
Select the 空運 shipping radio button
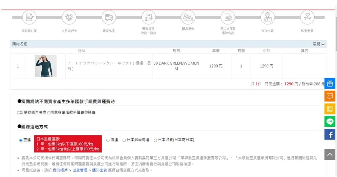click(x=21, y=140)
